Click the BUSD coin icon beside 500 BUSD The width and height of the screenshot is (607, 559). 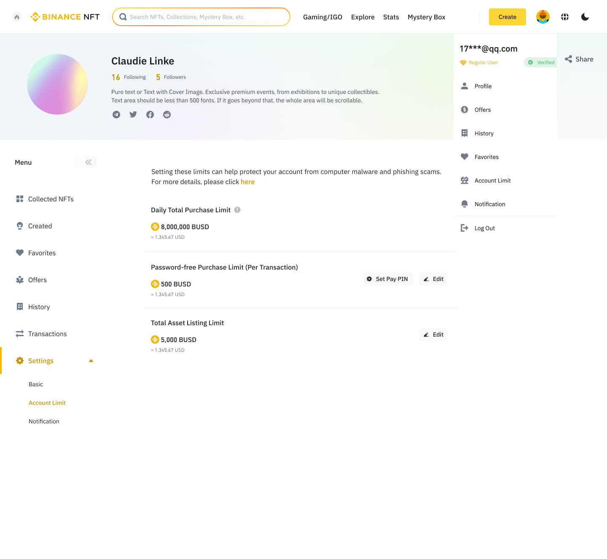pyautogui.click(x=155, y=284)
